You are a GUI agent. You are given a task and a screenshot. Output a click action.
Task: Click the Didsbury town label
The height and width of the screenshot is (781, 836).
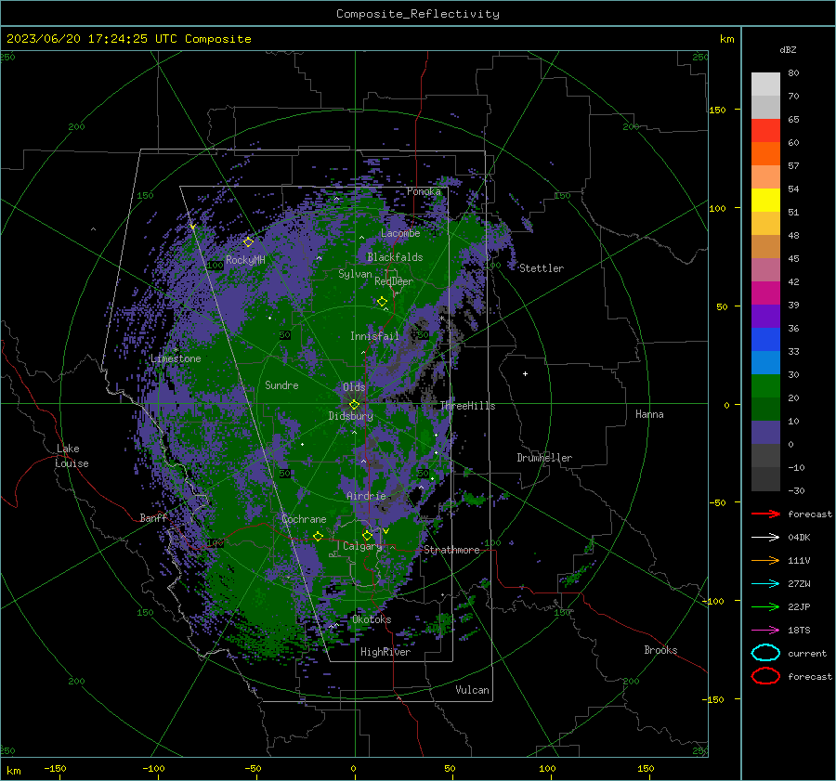pos(350,416)
